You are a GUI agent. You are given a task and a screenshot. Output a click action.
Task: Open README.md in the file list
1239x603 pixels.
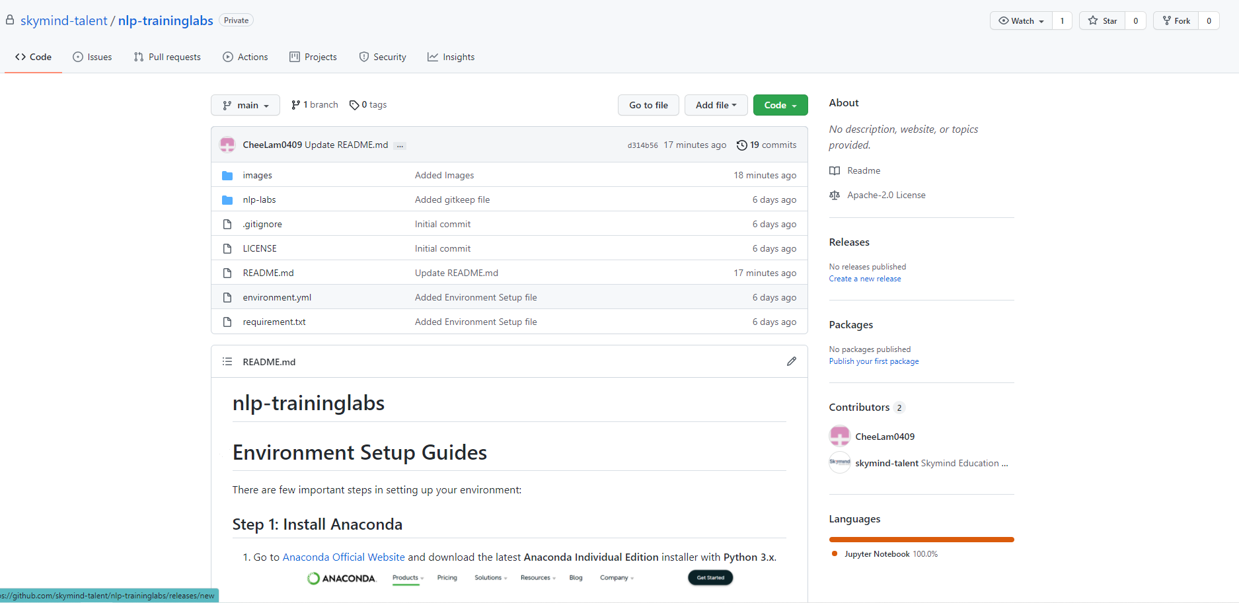click(268, 273)
